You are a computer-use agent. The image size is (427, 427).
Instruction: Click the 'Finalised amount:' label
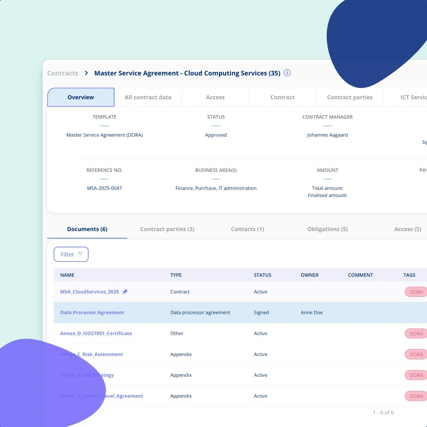tap(327, 195)
